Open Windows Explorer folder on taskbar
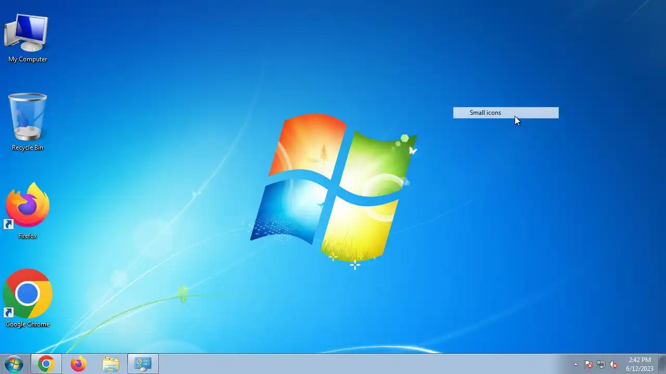Viewport: 666px width, 374px height. pyautogui.click(x=111, y=364)
